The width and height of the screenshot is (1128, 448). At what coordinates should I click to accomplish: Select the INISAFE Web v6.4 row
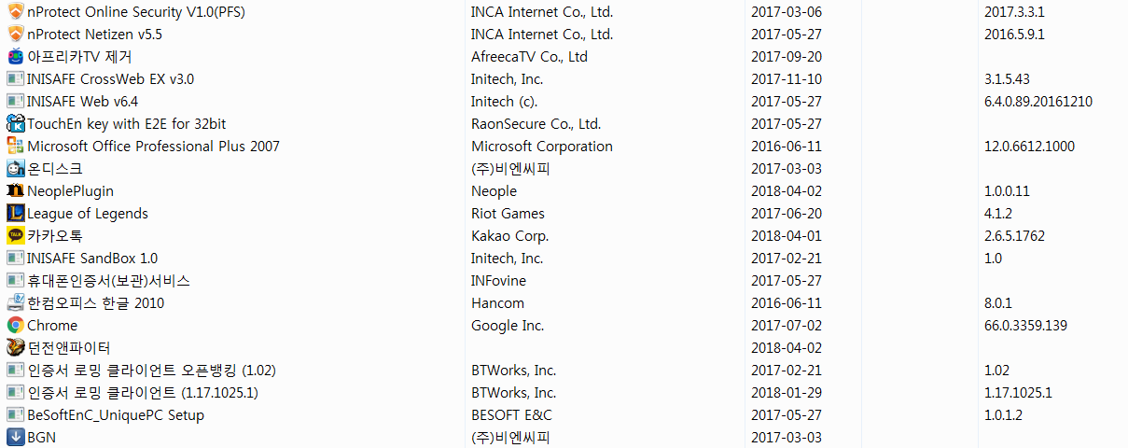click(564, 102)
